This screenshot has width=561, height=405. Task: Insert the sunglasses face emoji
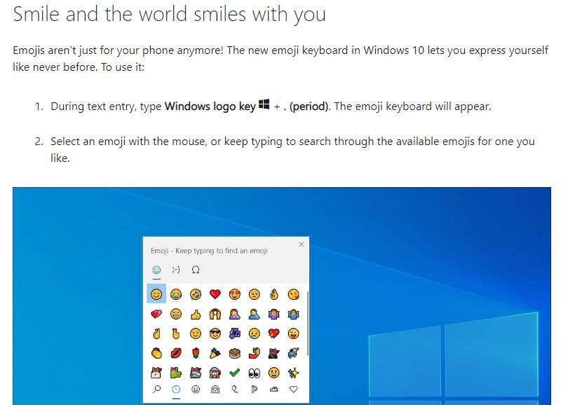tap(215, 334)
